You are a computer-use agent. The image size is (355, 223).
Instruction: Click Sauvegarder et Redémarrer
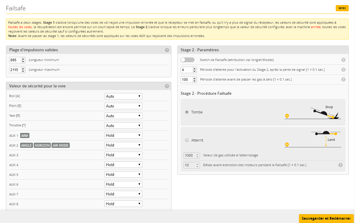point(326,219)
